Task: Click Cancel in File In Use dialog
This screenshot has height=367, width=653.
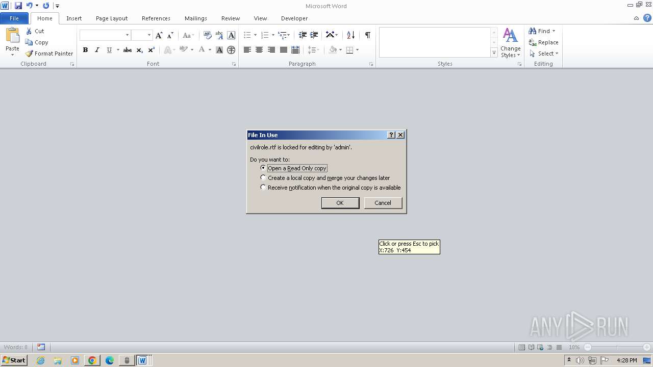Action: click(x=383, y=203)
